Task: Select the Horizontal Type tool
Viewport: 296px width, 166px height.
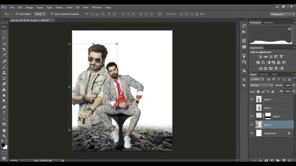Action: (x=4, y=113)
